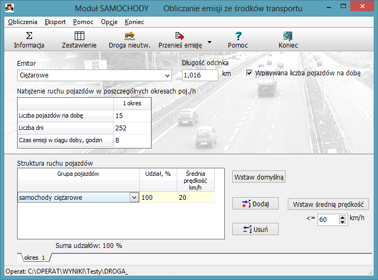378x280 pixels.
Task: Open the Pomoc question mark icon
Action: (x=238, y=36)
